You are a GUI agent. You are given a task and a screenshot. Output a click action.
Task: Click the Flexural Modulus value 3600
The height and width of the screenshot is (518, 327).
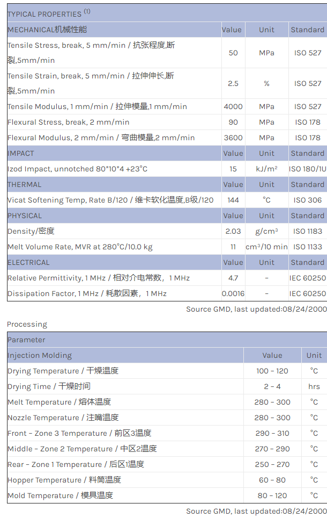coord(233,138)
